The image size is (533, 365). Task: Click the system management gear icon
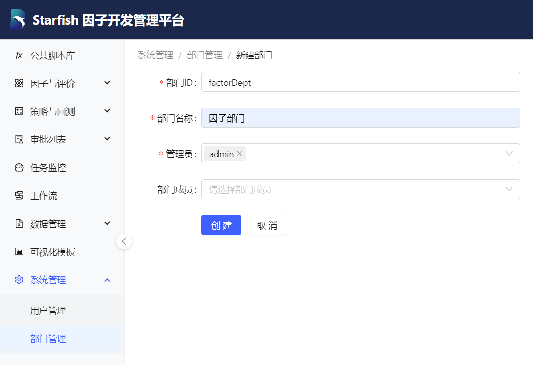point(19,280)
